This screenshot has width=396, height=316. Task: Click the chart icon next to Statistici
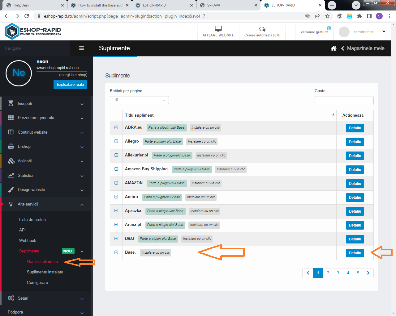[x=11, y=175]
